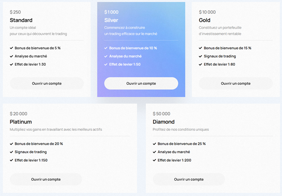Image resolution: width=282 pixels, height=196 pixels.
Task: Click checkmark beside Platinum 1:150 leverage
Action: (x=11, y=160)
